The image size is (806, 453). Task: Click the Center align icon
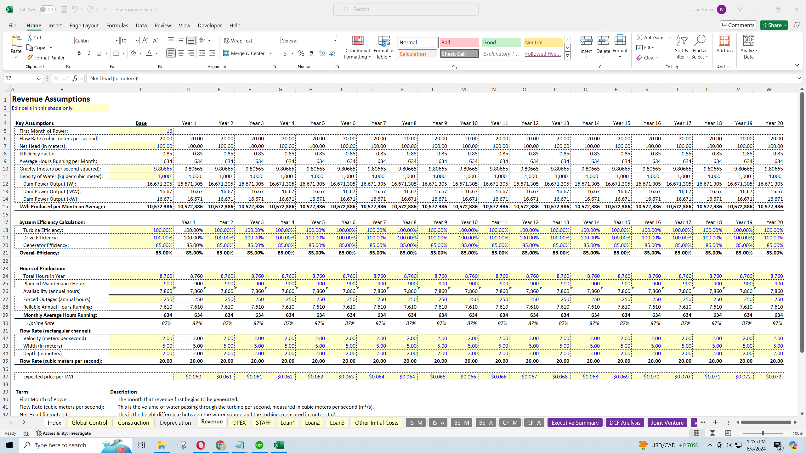[181, 53]
